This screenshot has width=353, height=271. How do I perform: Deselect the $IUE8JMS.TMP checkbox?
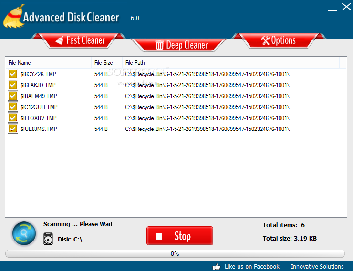[13, 129]
